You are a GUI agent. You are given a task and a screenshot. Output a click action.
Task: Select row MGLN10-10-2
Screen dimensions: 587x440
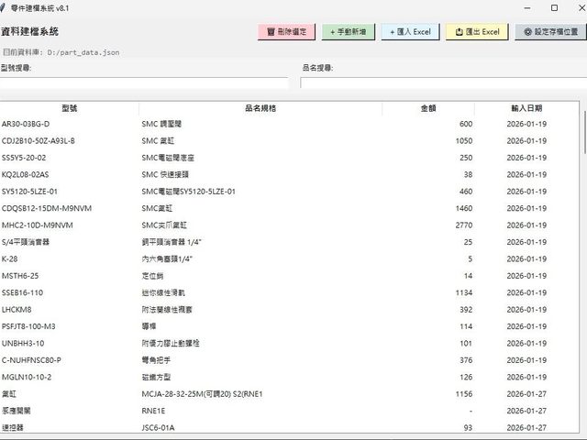coord(290,377)
